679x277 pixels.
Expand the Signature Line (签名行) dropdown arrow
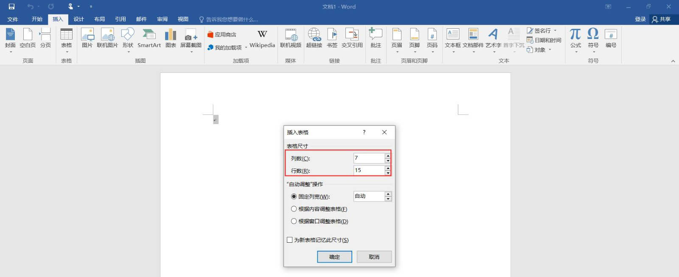555,30
